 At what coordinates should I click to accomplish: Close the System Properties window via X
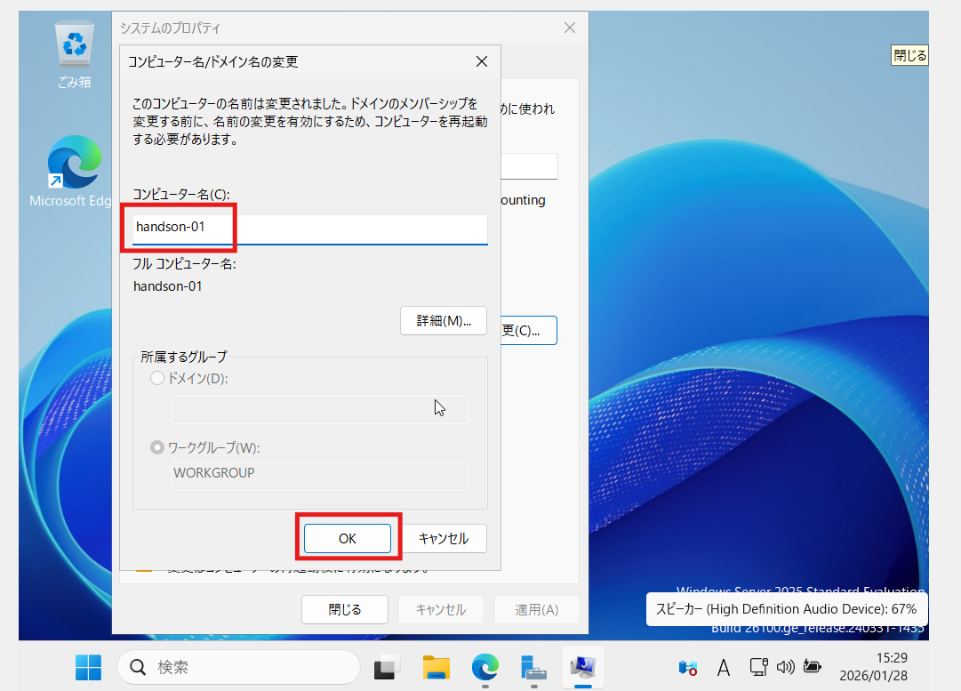(570, 28)
